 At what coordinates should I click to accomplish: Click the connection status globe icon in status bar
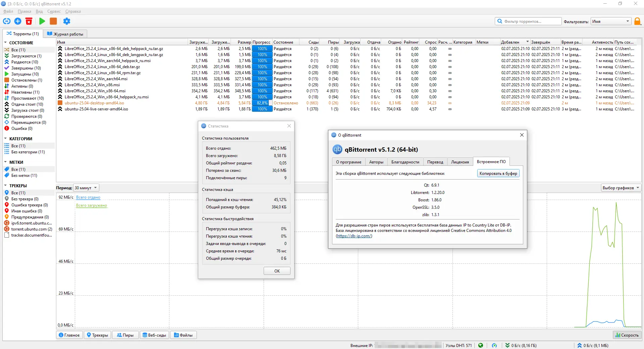coord(481,345)
